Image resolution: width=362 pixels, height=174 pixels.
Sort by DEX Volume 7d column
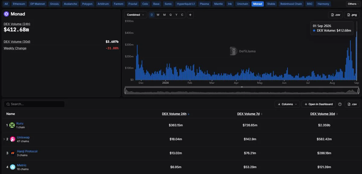coord(250,114)
